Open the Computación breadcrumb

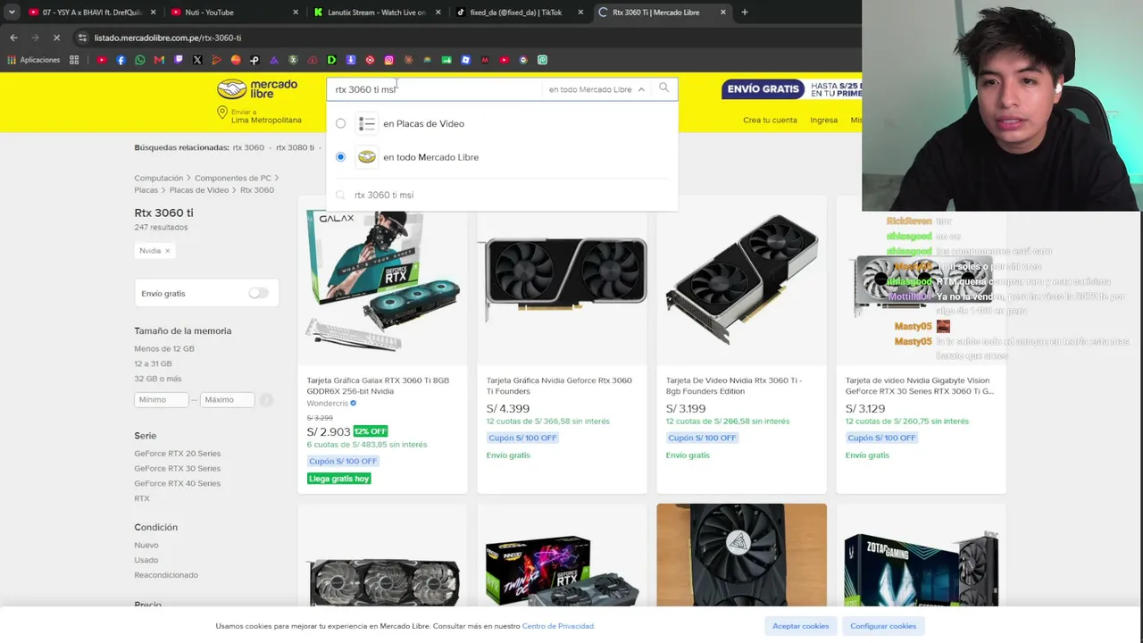coord(159,178)
